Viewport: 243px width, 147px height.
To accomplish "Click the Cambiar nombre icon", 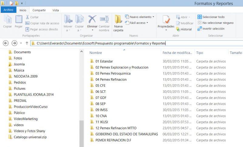I will coord(104,20).
